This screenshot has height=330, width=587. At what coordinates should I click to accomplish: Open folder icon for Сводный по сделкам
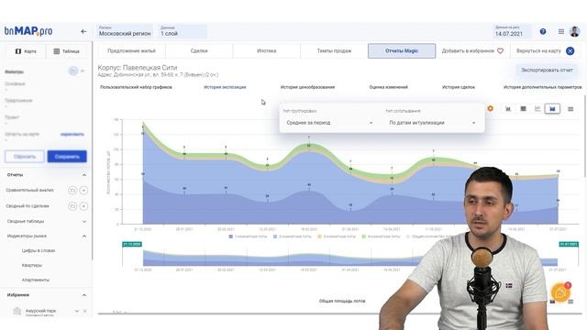pos(72,206)
